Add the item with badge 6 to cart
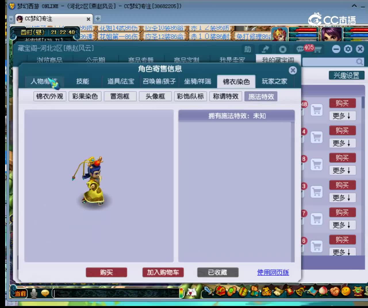This screenshot has height=308, width=368. [x=317, y=246]
